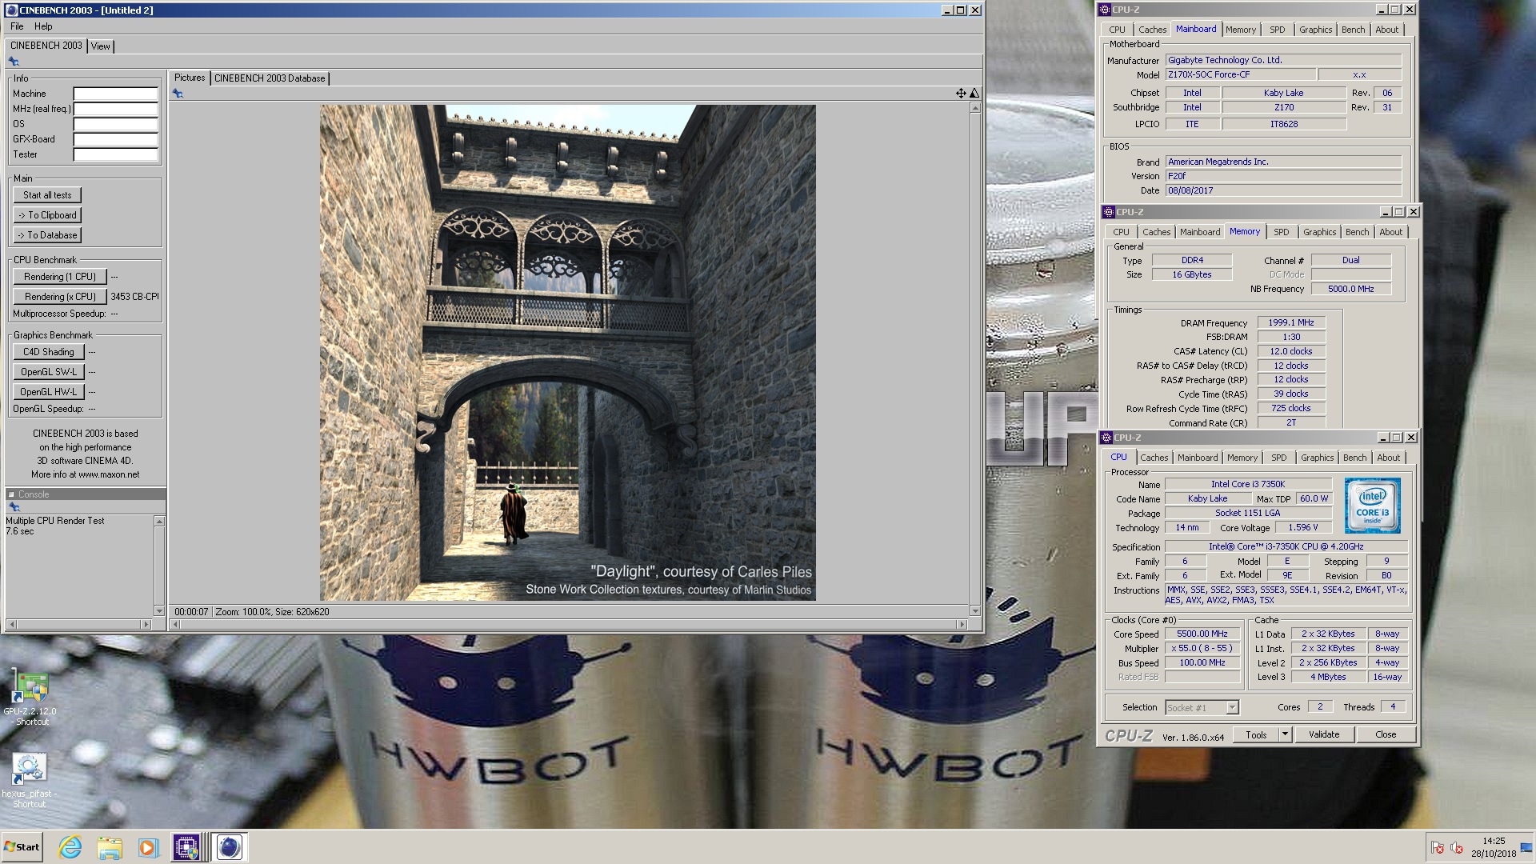Viewport: 1536px width, 864px height.
Task: Switch to CINEBENCH taskbar icon
Action: (229, 847)
